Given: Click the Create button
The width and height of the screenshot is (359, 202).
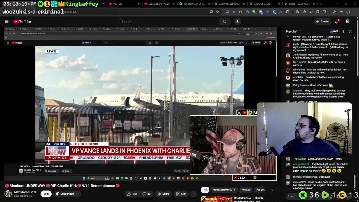Looking at the screenshot, I should [322, 22].
